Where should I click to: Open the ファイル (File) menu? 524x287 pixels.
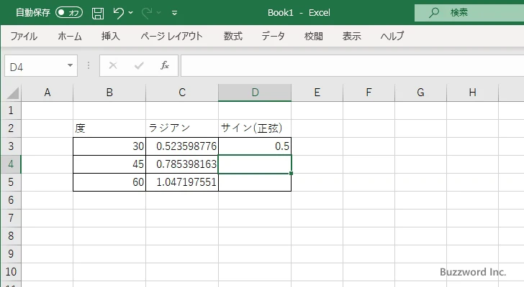click(x=24, y=36)
